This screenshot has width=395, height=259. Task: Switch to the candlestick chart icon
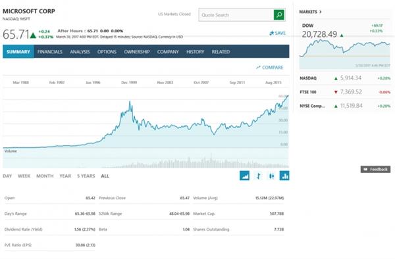[x=271, y=176]
